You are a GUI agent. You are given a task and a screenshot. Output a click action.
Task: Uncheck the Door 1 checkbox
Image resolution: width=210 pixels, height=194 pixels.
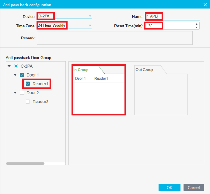pos(22,75)
